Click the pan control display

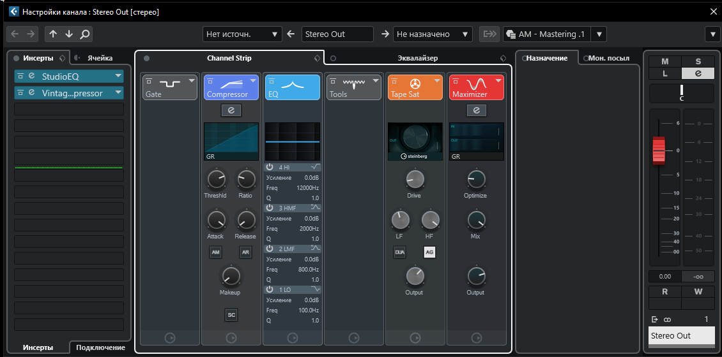pyautogui.click(x=682, y=93)
